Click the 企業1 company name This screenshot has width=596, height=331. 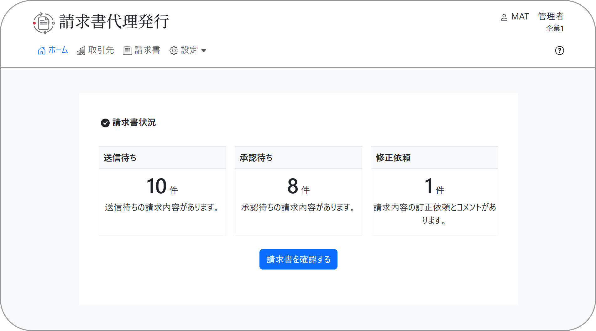pyautogui.click(x=555, y=28)
